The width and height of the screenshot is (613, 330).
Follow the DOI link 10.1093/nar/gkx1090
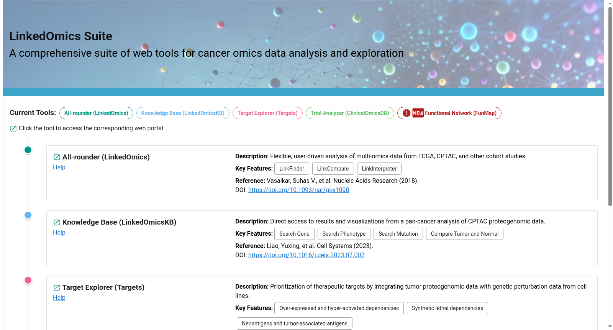point(298,190)
